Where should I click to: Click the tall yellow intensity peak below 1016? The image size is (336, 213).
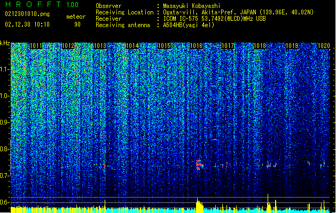click(199, 206)
